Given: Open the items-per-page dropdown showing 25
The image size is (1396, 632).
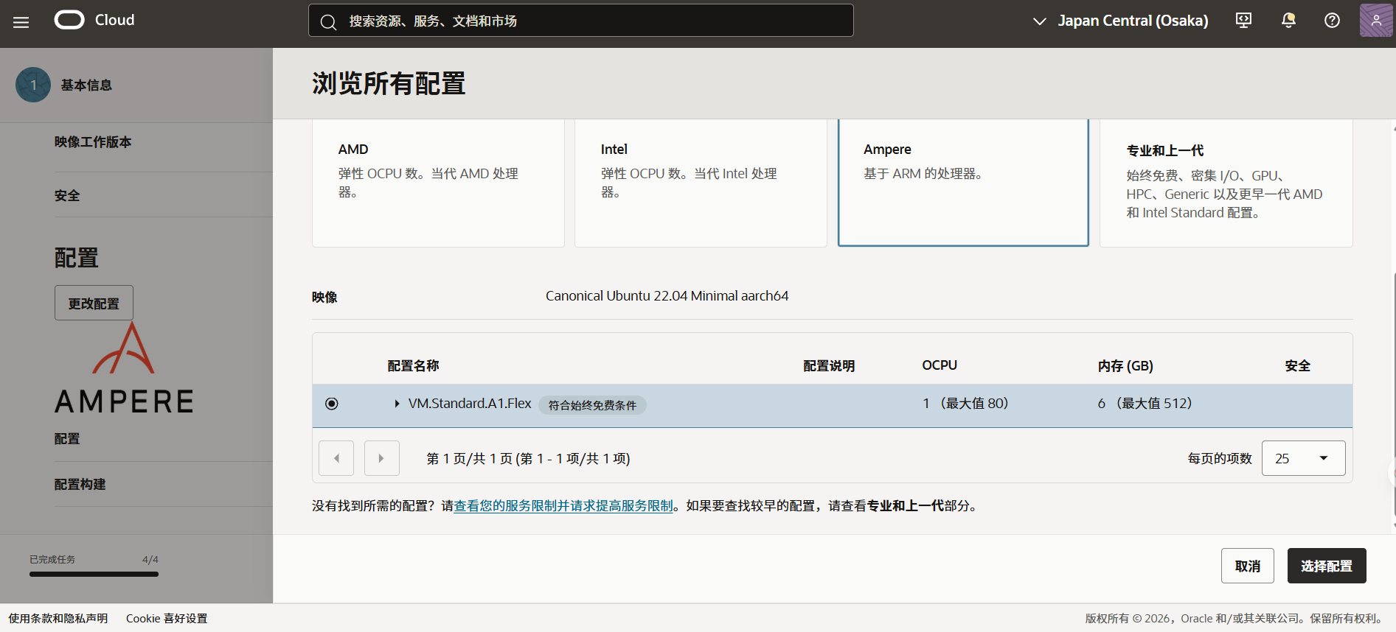Looking at the screenshot, I should 1303,458.
